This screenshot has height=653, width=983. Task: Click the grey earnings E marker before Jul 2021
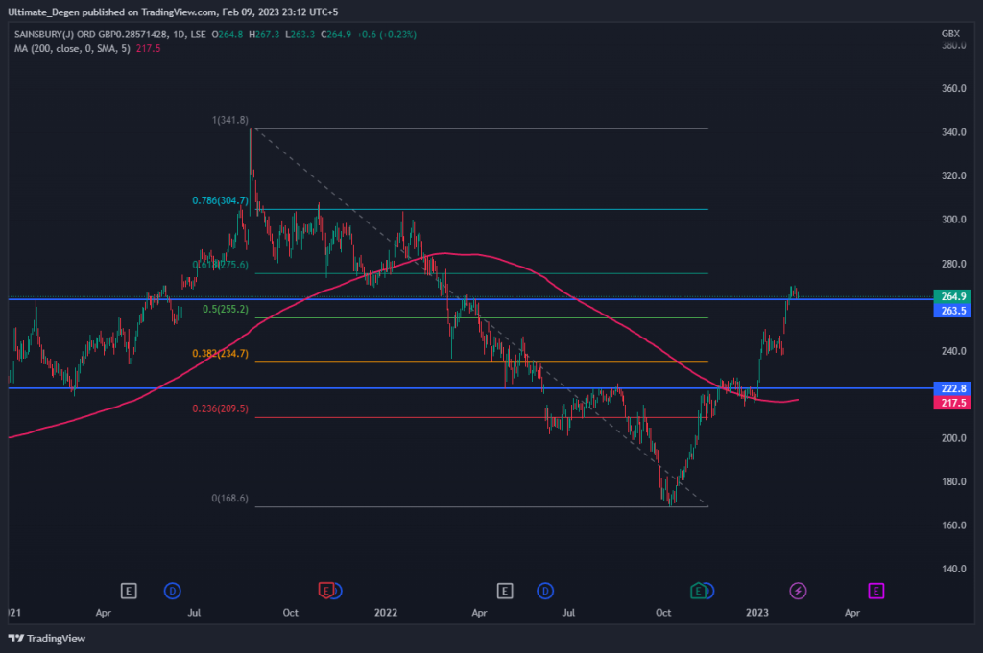(129, 591)
